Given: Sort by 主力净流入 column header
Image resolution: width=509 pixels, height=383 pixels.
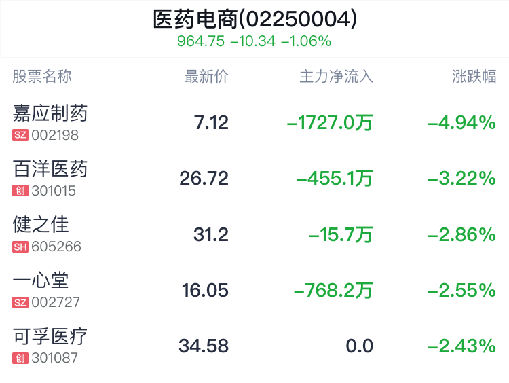Looking at the screenshot, I should pos(337,77).
